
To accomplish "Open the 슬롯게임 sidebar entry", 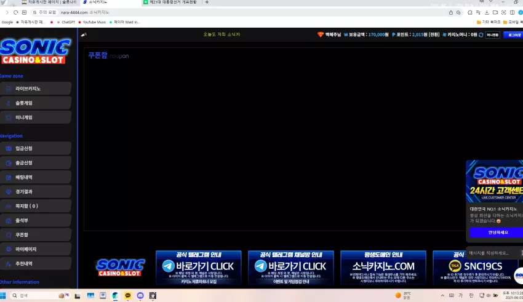I will 35,103.
